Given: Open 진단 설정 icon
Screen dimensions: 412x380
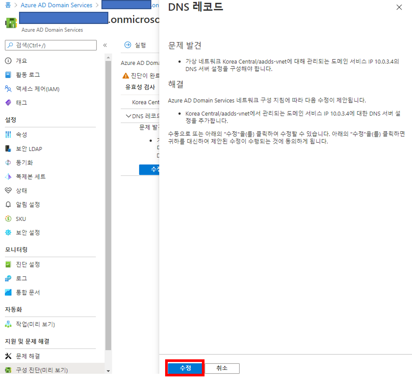Looking at the screenshot, I should pyautogui.click(x=8, y=264).
